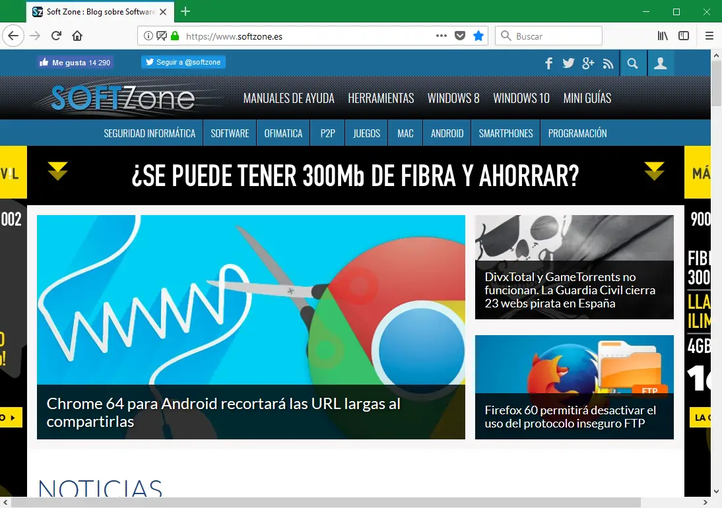Save page to Pocket
This screenshot has width=722, height=508.
click(x=459, y=36)
